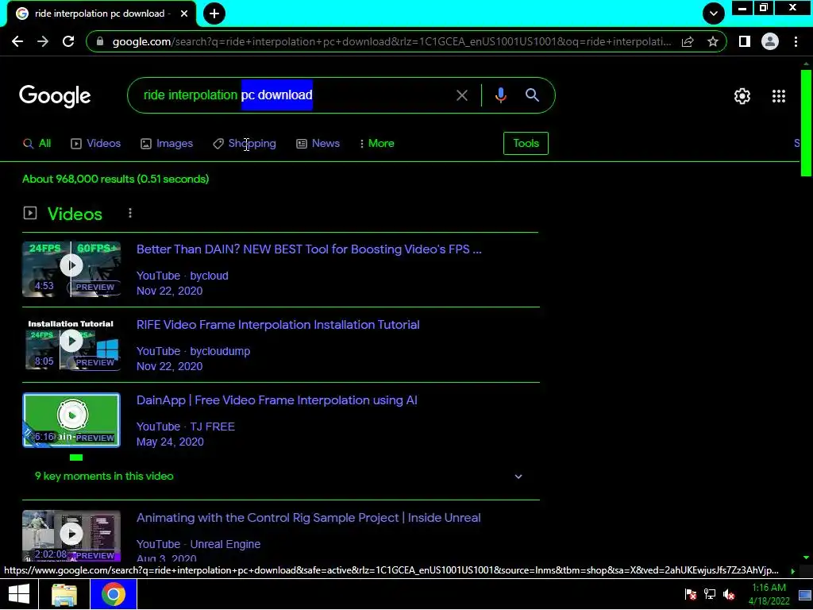Click the 'May 24, 2020' date
Image resolution: width=813 pixels, height=610 pixels.
(170, 442)
